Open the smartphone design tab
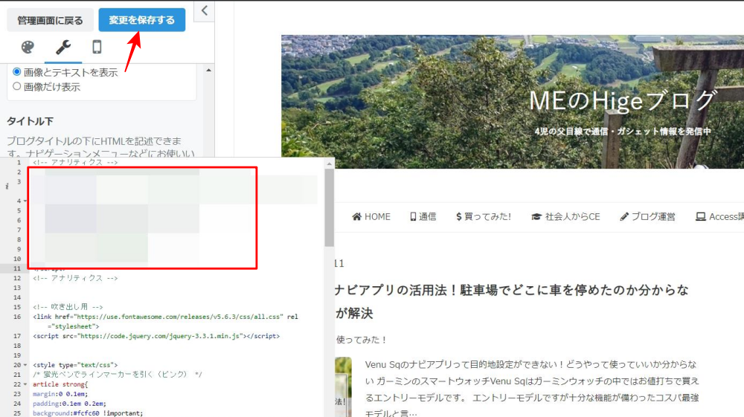 click(x=97, y=47)
